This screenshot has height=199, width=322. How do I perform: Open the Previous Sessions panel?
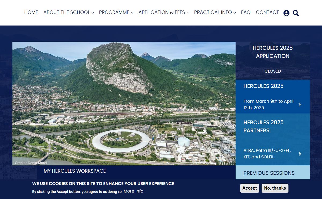(x=269, y=173)
